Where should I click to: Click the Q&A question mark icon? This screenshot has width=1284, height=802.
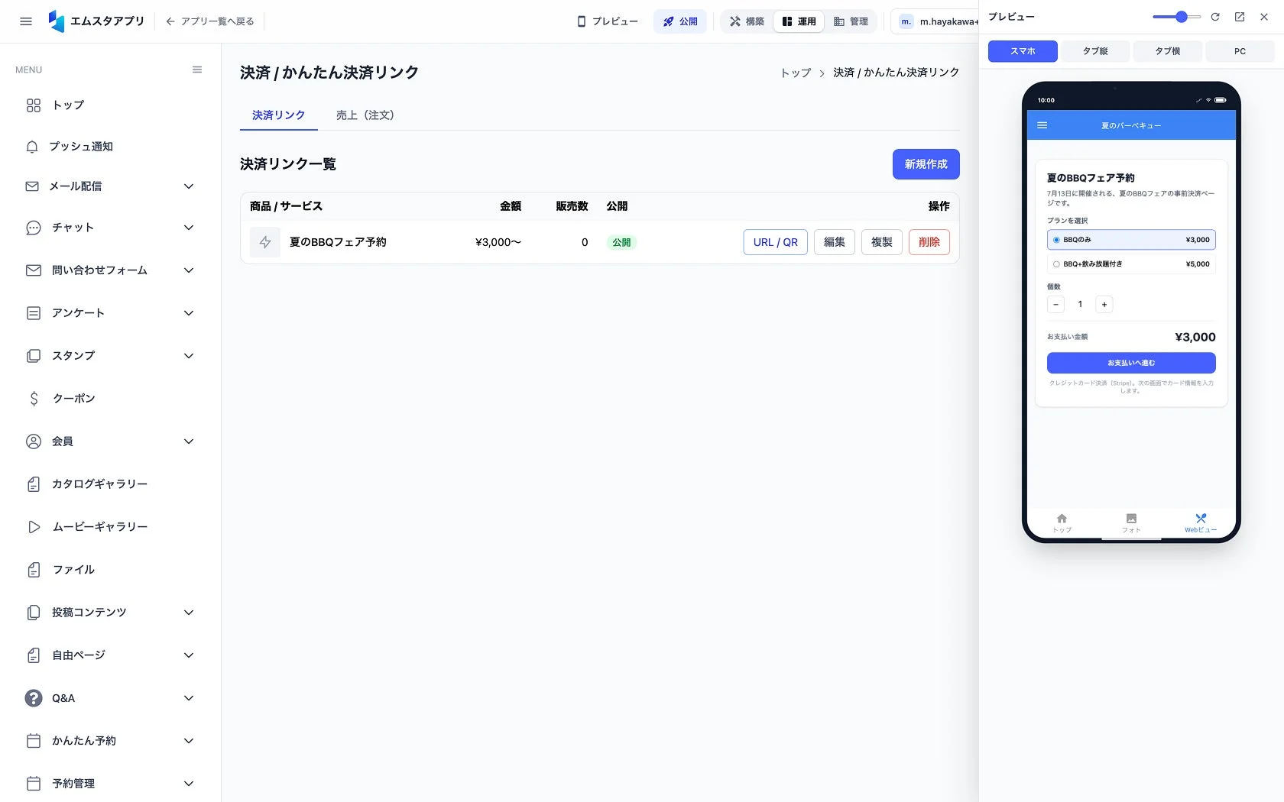tap(34, 698)
